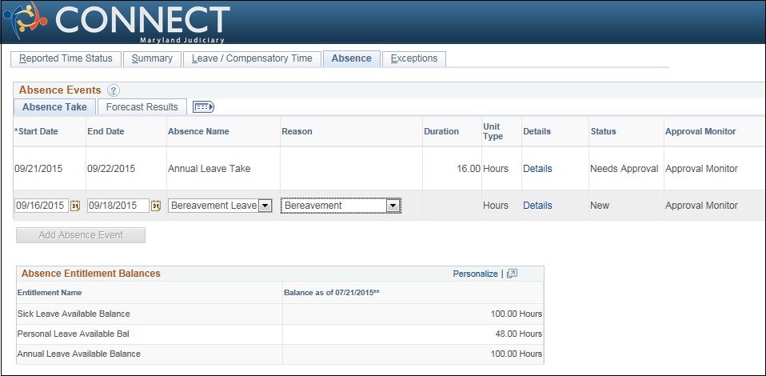Click the 48.00 Hours balance value

click(518, 334)
